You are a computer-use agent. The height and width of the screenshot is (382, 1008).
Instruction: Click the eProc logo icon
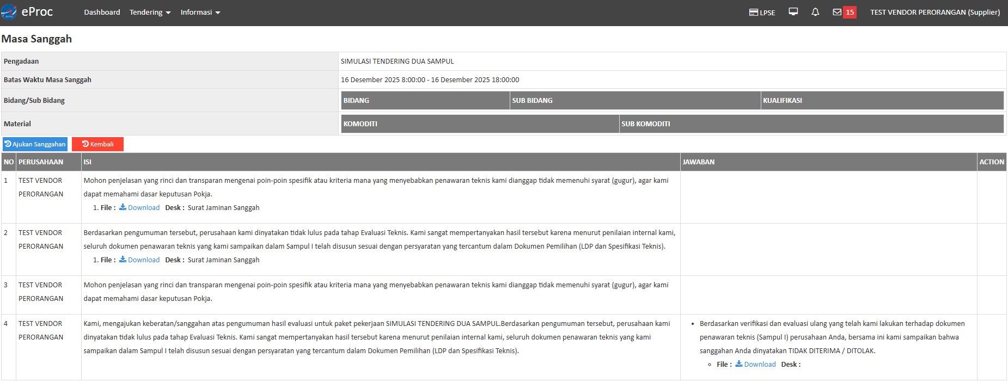coord(9,12)
